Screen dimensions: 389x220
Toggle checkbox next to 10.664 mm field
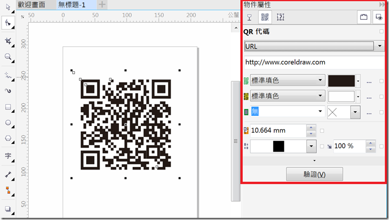(322, 131)
